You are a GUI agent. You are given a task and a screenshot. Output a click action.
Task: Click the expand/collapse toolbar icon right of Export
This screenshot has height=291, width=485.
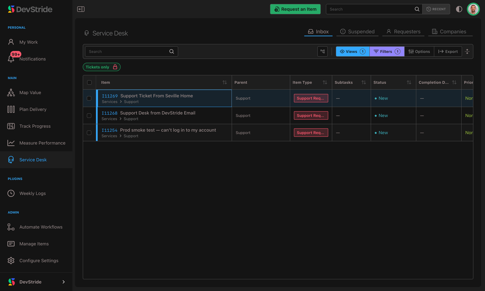467,51
